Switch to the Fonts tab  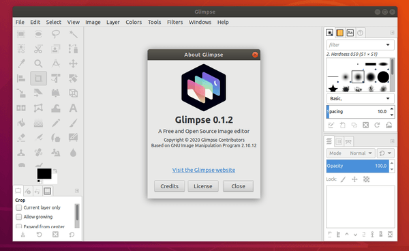(x=350, y=33)
